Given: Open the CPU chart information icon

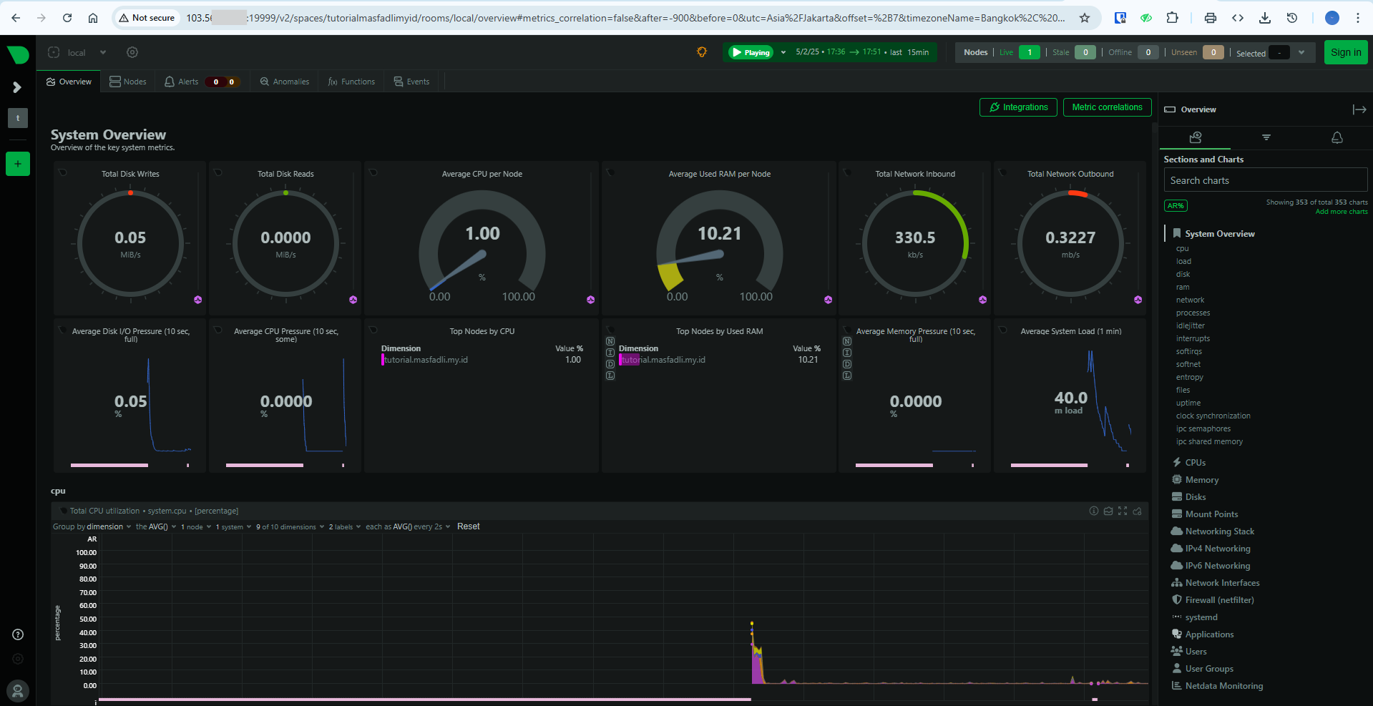Looking at the screenshot, I should pos(1093,511).
